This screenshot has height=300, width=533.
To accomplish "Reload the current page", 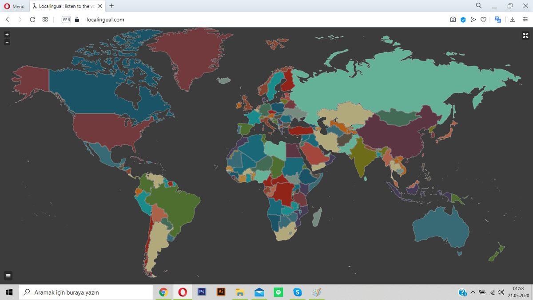I will point(32,20).
